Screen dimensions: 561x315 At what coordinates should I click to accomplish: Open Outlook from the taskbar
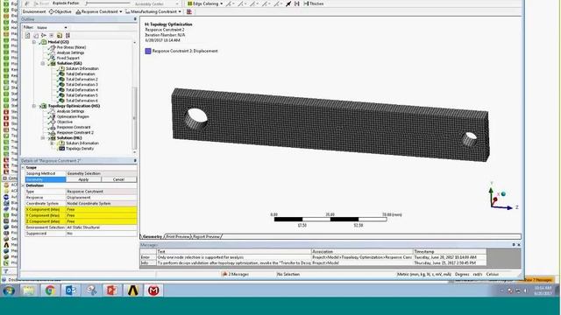click(x=70, y=290)
